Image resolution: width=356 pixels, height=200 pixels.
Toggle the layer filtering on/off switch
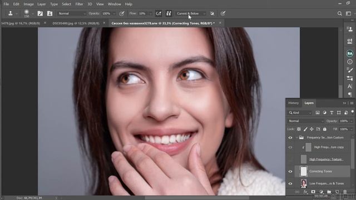pyautogui.click(x=352, y=112)
